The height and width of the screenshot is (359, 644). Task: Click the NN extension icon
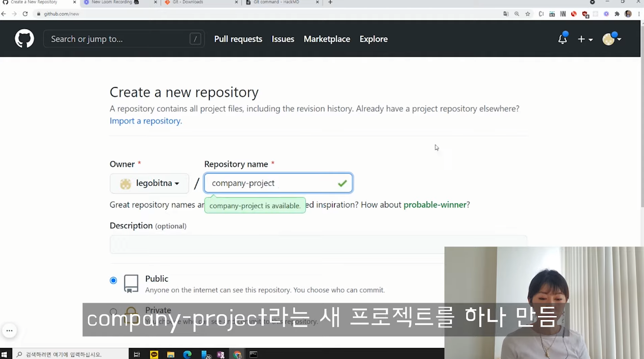tap(563, 14)
